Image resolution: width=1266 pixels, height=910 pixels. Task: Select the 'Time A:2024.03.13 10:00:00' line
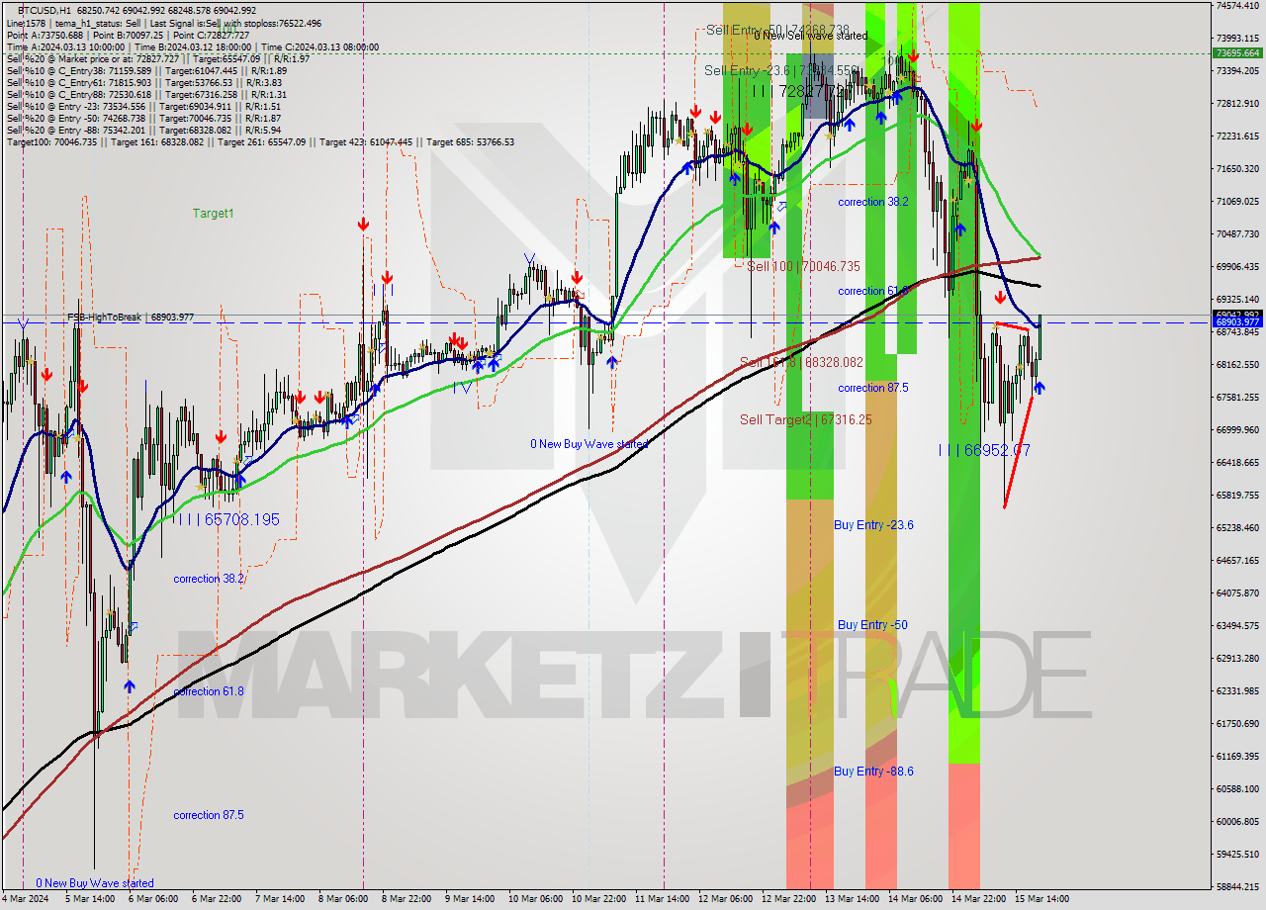(192, 46)
